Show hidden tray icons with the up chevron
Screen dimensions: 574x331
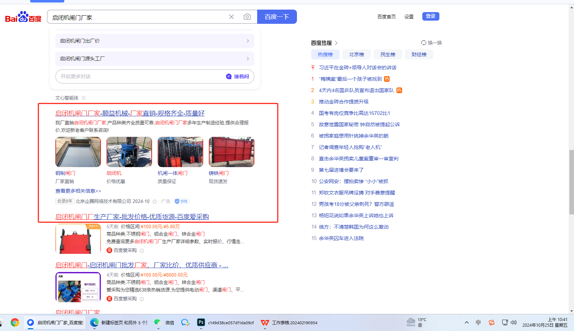tap(467, 322)
